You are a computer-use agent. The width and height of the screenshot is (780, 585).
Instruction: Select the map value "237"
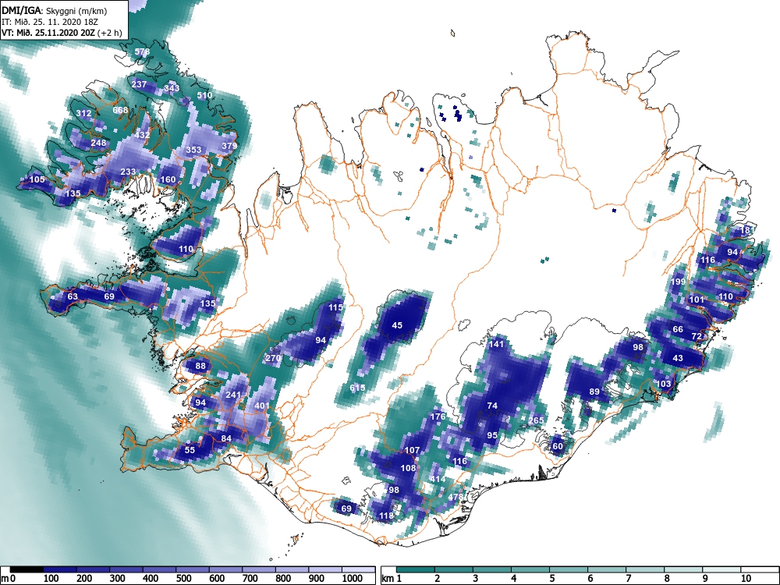coord(140,84)
